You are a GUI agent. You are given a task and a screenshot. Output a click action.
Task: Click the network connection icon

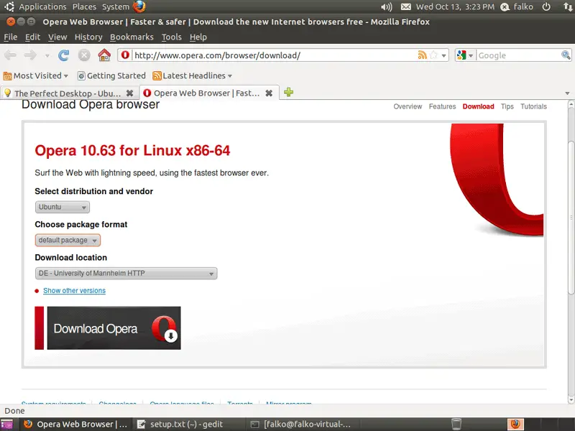[x=568, y=6]
